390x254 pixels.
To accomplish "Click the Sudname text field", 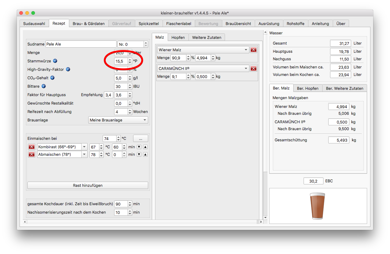I will (x=81, y=44).
